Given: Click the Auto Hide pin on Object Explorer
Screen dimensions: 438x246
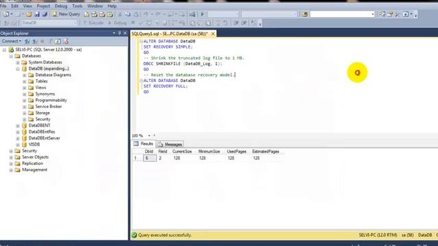Looking at the screenshot, I should (119, 33).
